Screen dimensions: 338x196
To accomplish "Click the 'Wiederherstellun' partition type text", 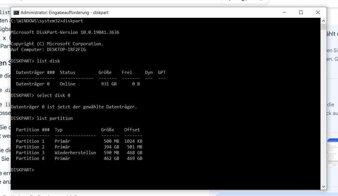I will pos(75,153).
